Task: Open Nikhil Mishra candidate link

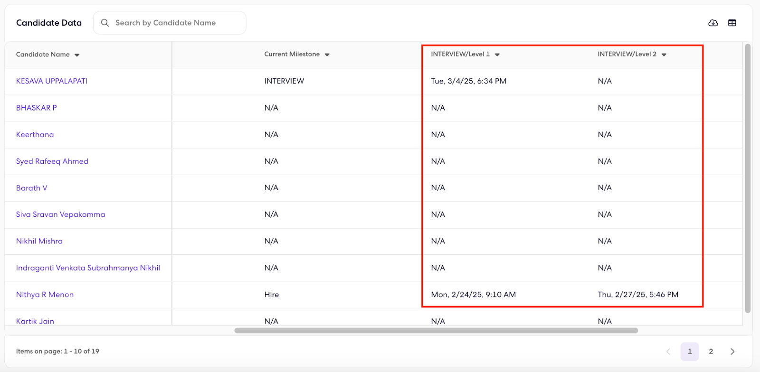Action: (x=39, y=241)
